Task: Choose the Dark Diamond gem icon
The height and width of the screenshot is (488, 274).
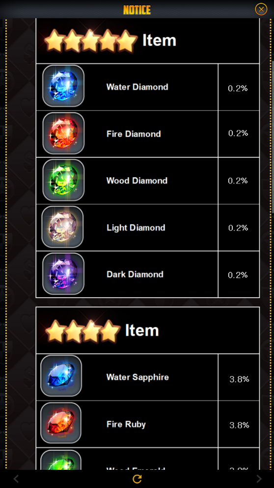Action: click(x=63, y=274)
